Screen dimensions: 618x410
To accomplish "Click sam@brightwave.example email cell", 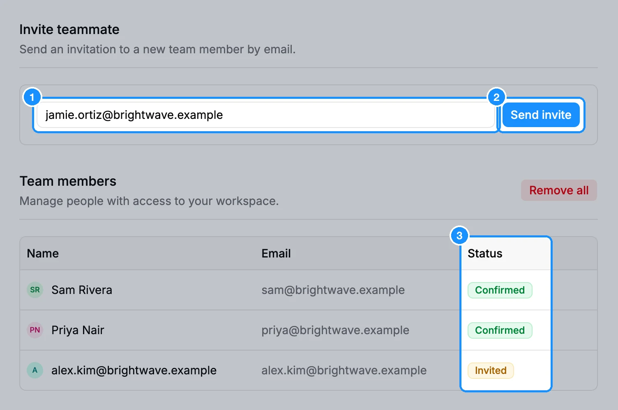I will click(x=333, y=290).
